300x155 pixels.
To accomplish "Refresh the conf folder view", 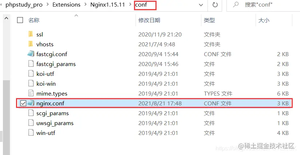I will click(x=215, y=5).
